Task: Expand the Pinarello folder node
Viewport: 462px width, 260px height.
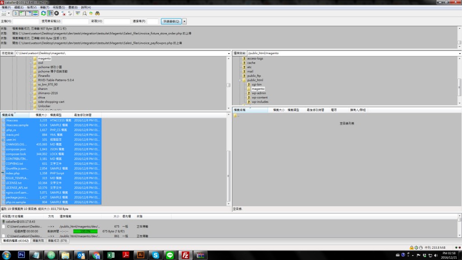Action: coord(31,76)
